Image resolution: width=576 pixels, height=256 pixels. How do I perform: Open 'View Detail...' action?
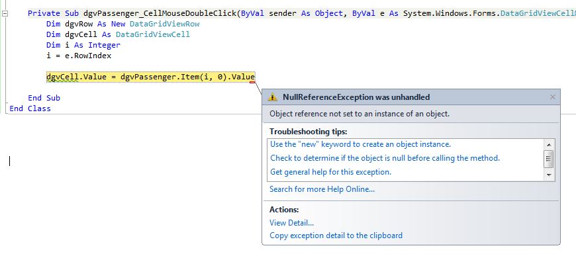(x=292, y=222)
